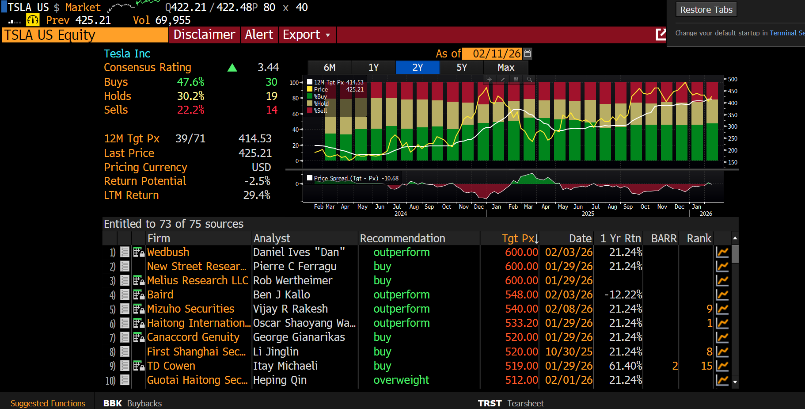Click the green %Buy legend swatch

[x=310, y=96]
